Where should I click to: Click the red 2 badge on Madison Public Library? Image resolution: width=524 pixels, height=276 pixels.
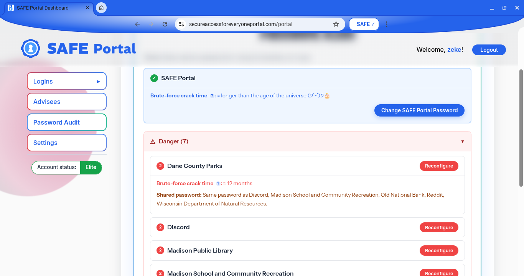click(160, 250)
